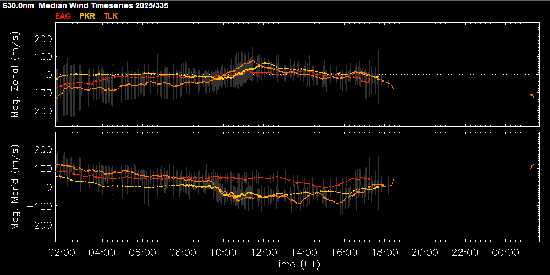Click the -200 tick on Merid axis
Screen dimensions: 550x275
pyautogui.click(x=42, y=225)
